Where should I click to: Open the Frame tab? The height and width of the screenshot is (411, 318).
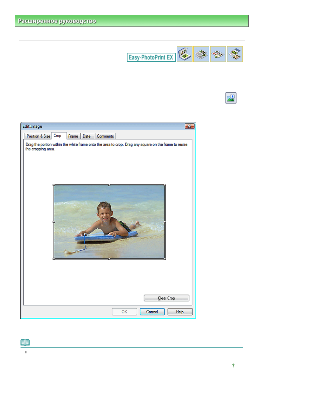point(73,136)
